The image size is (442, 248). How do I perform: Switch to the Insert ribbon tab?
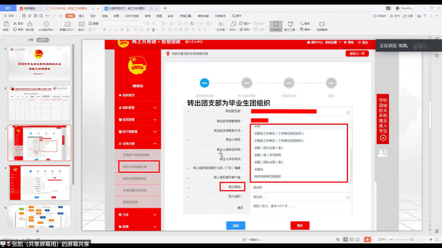coord(81,16)
